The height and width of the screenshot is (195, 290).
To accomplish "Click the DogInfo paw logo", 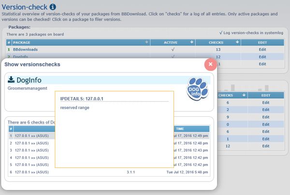I will point(197,88).
